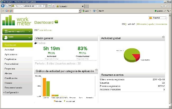Expand the Configuración menu item
This screenshot has height=109, width=172.
point(11,93)
